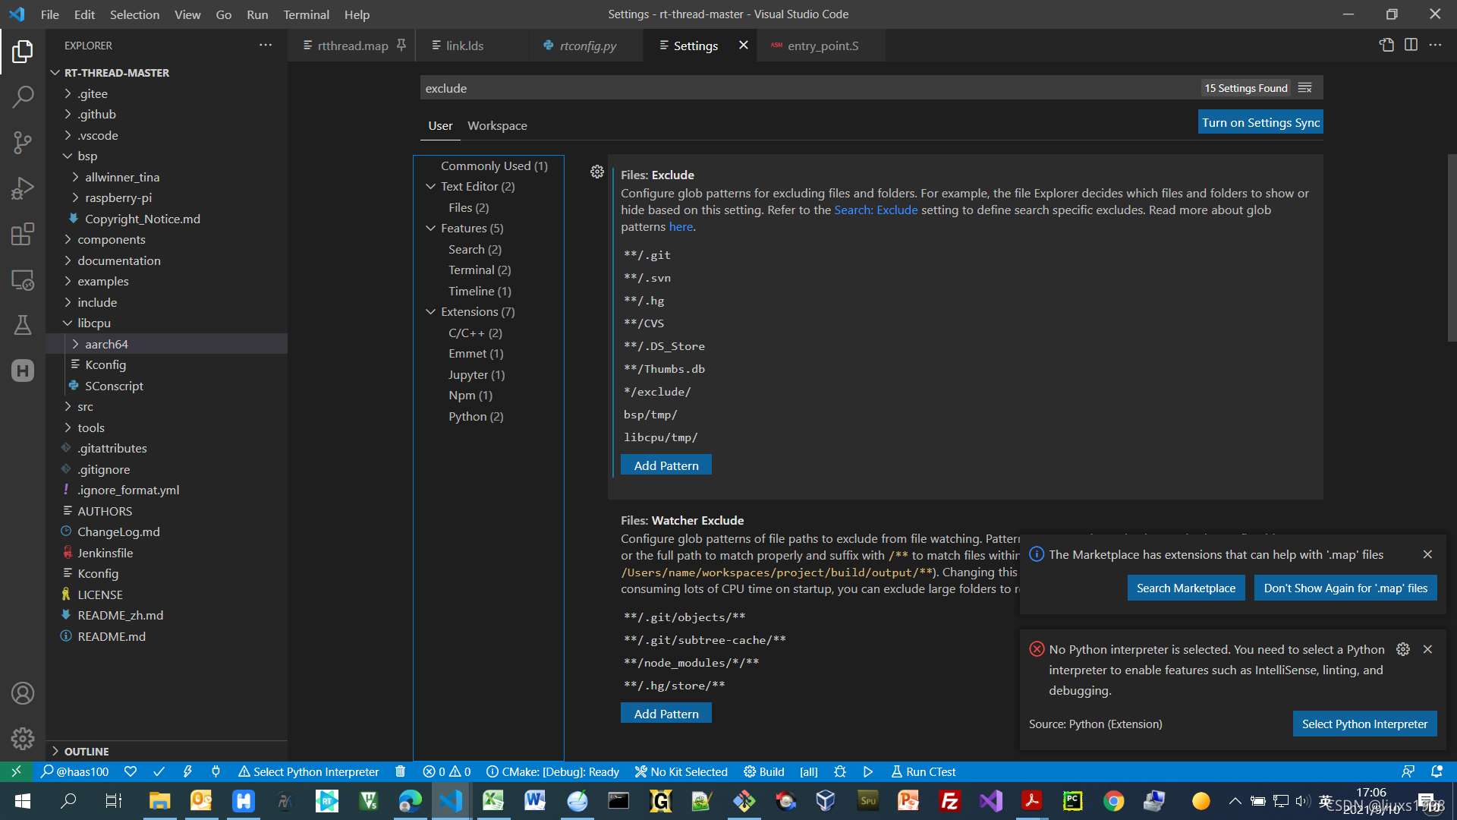Screen dimensions: 1457x820
Task: Click Search Marketplace button
Action: click(x=1185, y=588)
